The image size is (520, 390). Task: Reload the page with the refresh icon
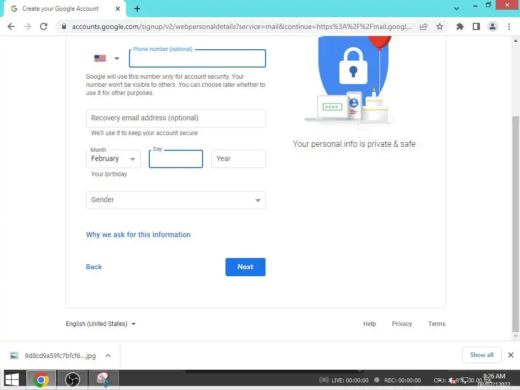pos(44,26)
